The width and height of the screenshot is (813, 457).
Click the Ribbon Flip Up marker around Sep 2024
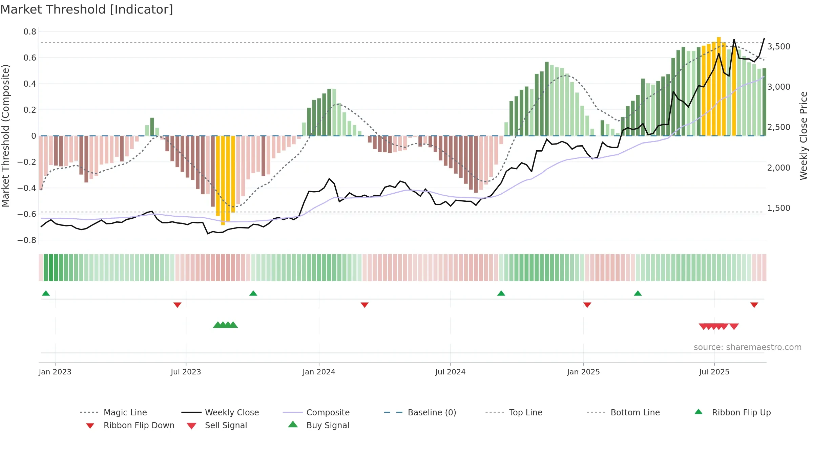point(501,293)
